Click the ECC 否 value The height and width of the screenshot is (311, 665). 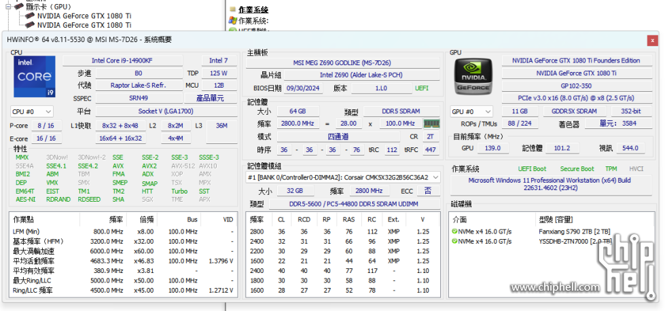[x=428, y=191]
